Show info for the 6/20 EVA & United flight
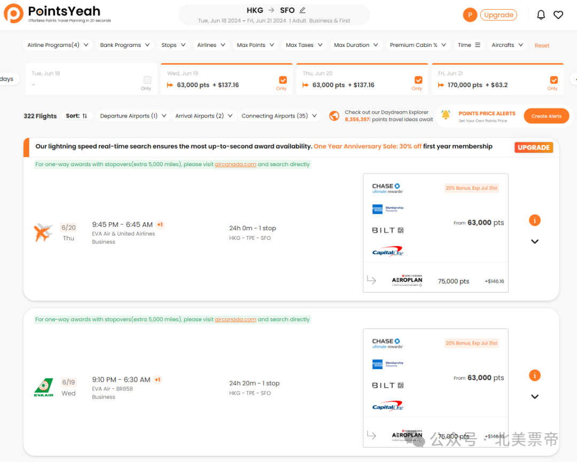577x462 pixels. [x=535, y=221]
